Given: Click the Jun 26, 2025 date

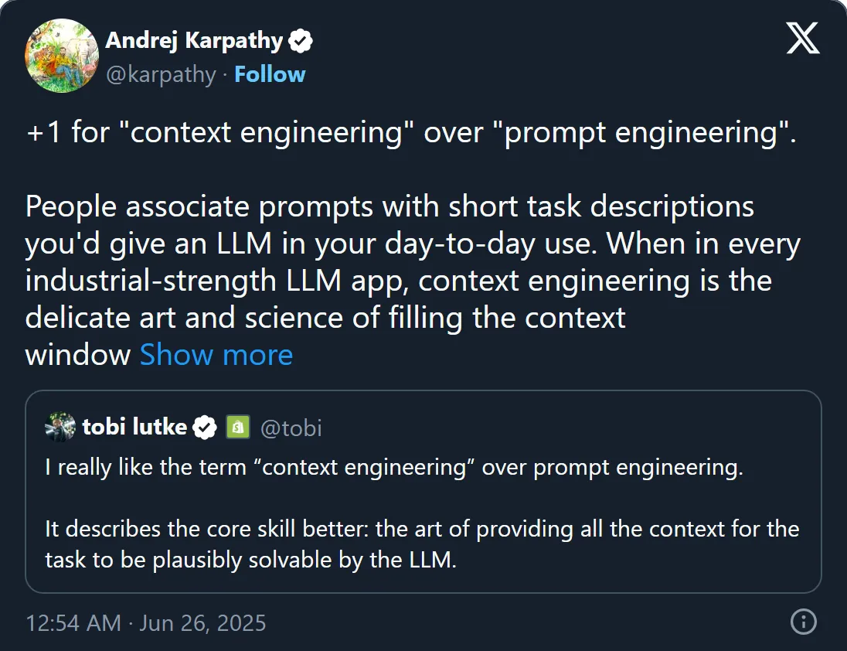Looking at the screenshot, I should 202,623.
